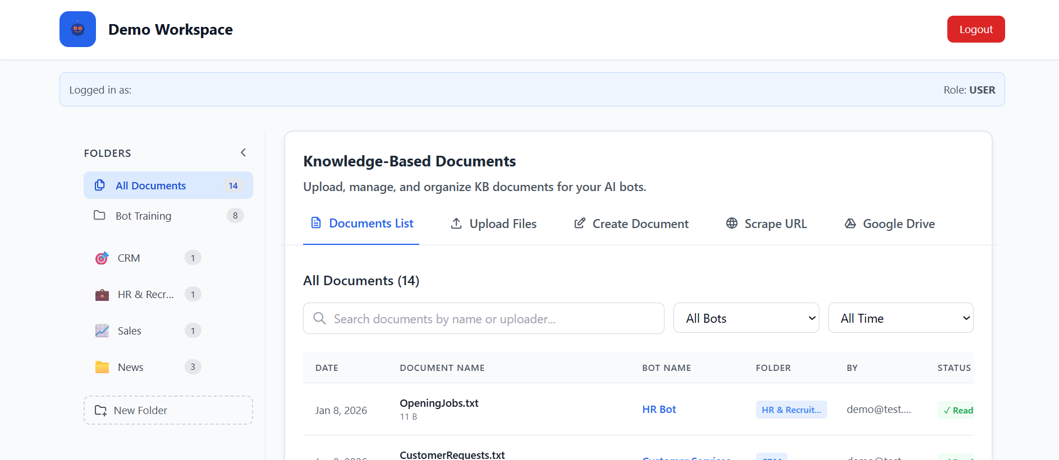Click the Bot Name column header
The height and width of the screenshot is (460, 1059).
coord(667,368)
